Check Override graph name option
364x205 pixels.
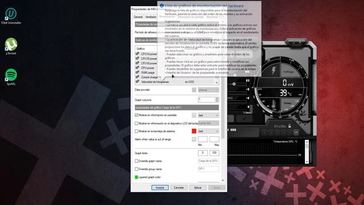[136, 161]
